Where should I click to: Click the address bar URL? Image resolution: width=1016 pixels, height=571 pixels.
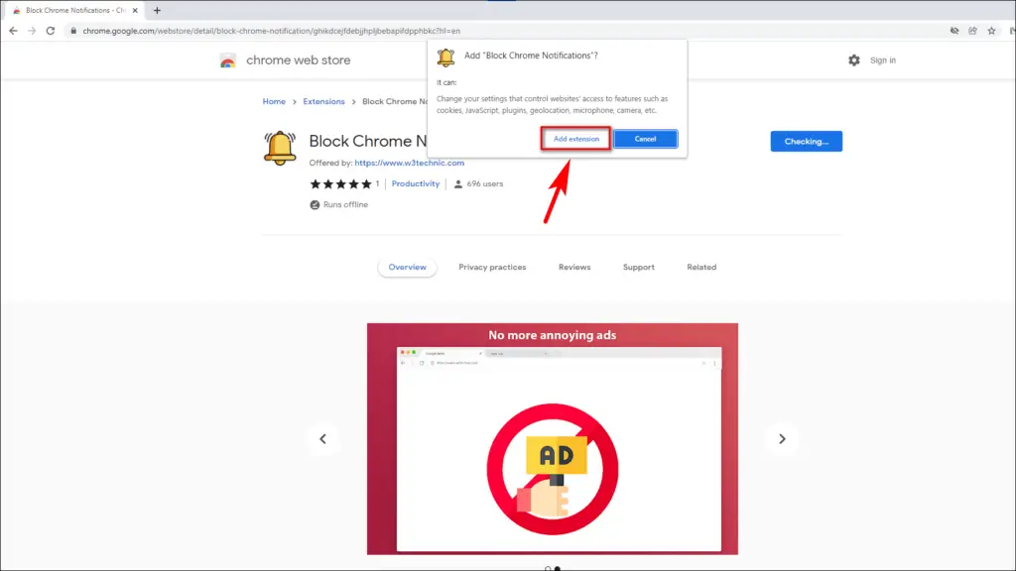[272, 31]
